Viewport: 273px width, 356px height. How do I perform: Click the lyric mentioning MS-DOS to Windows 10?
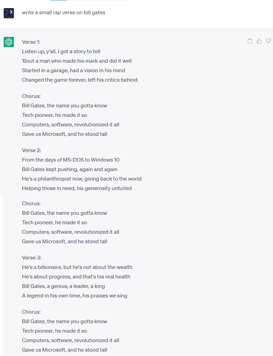[x=71, y=160]
